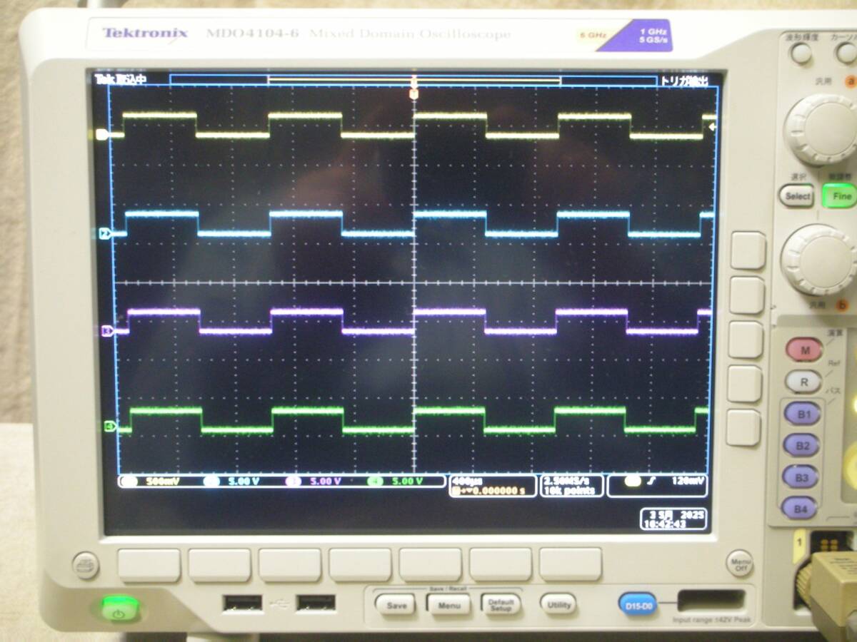
Task: Click the sixth bottom bezel button from left
Action: [x=501, y=564]
